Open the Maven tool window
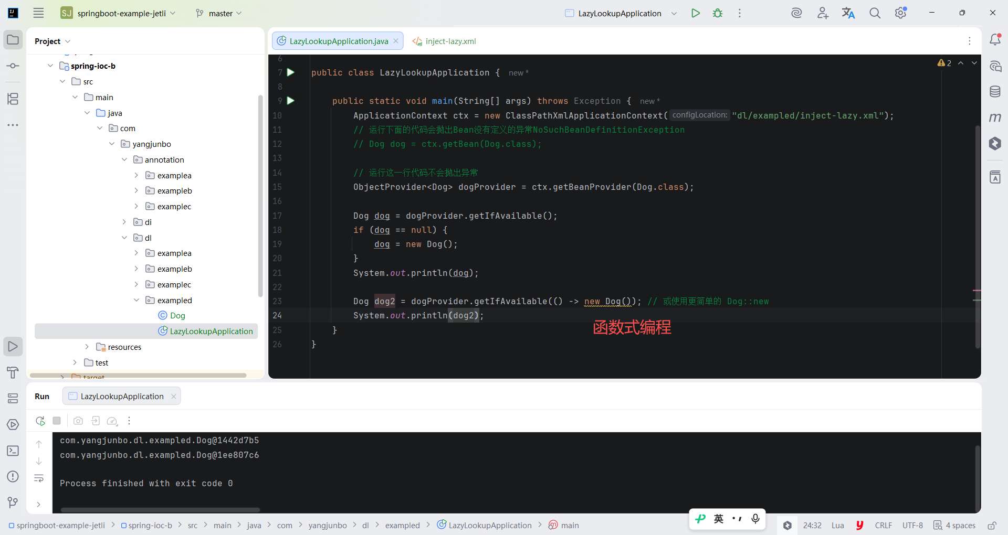This screenshot has height=535, width=1008. (995, 117)
